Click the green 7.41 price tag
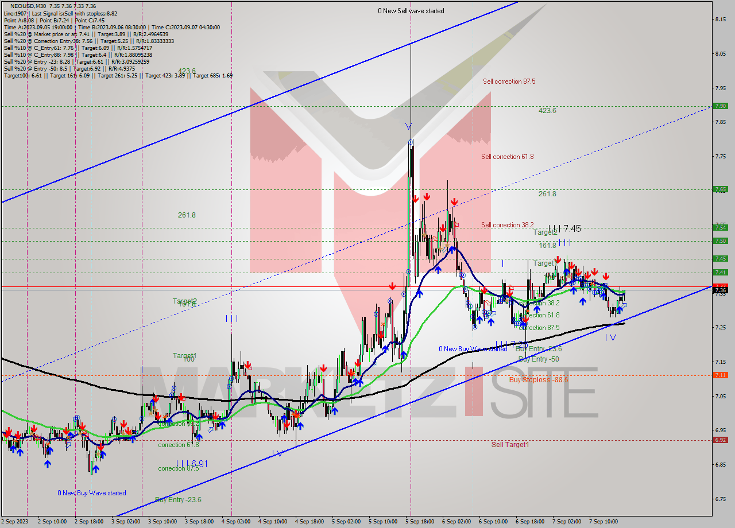735x528 pixels. tap(720, 272)
